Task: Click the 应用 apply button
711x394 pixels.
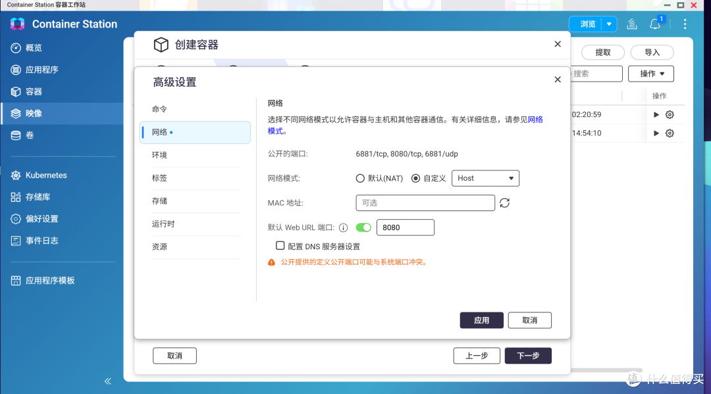Action: 481,320
